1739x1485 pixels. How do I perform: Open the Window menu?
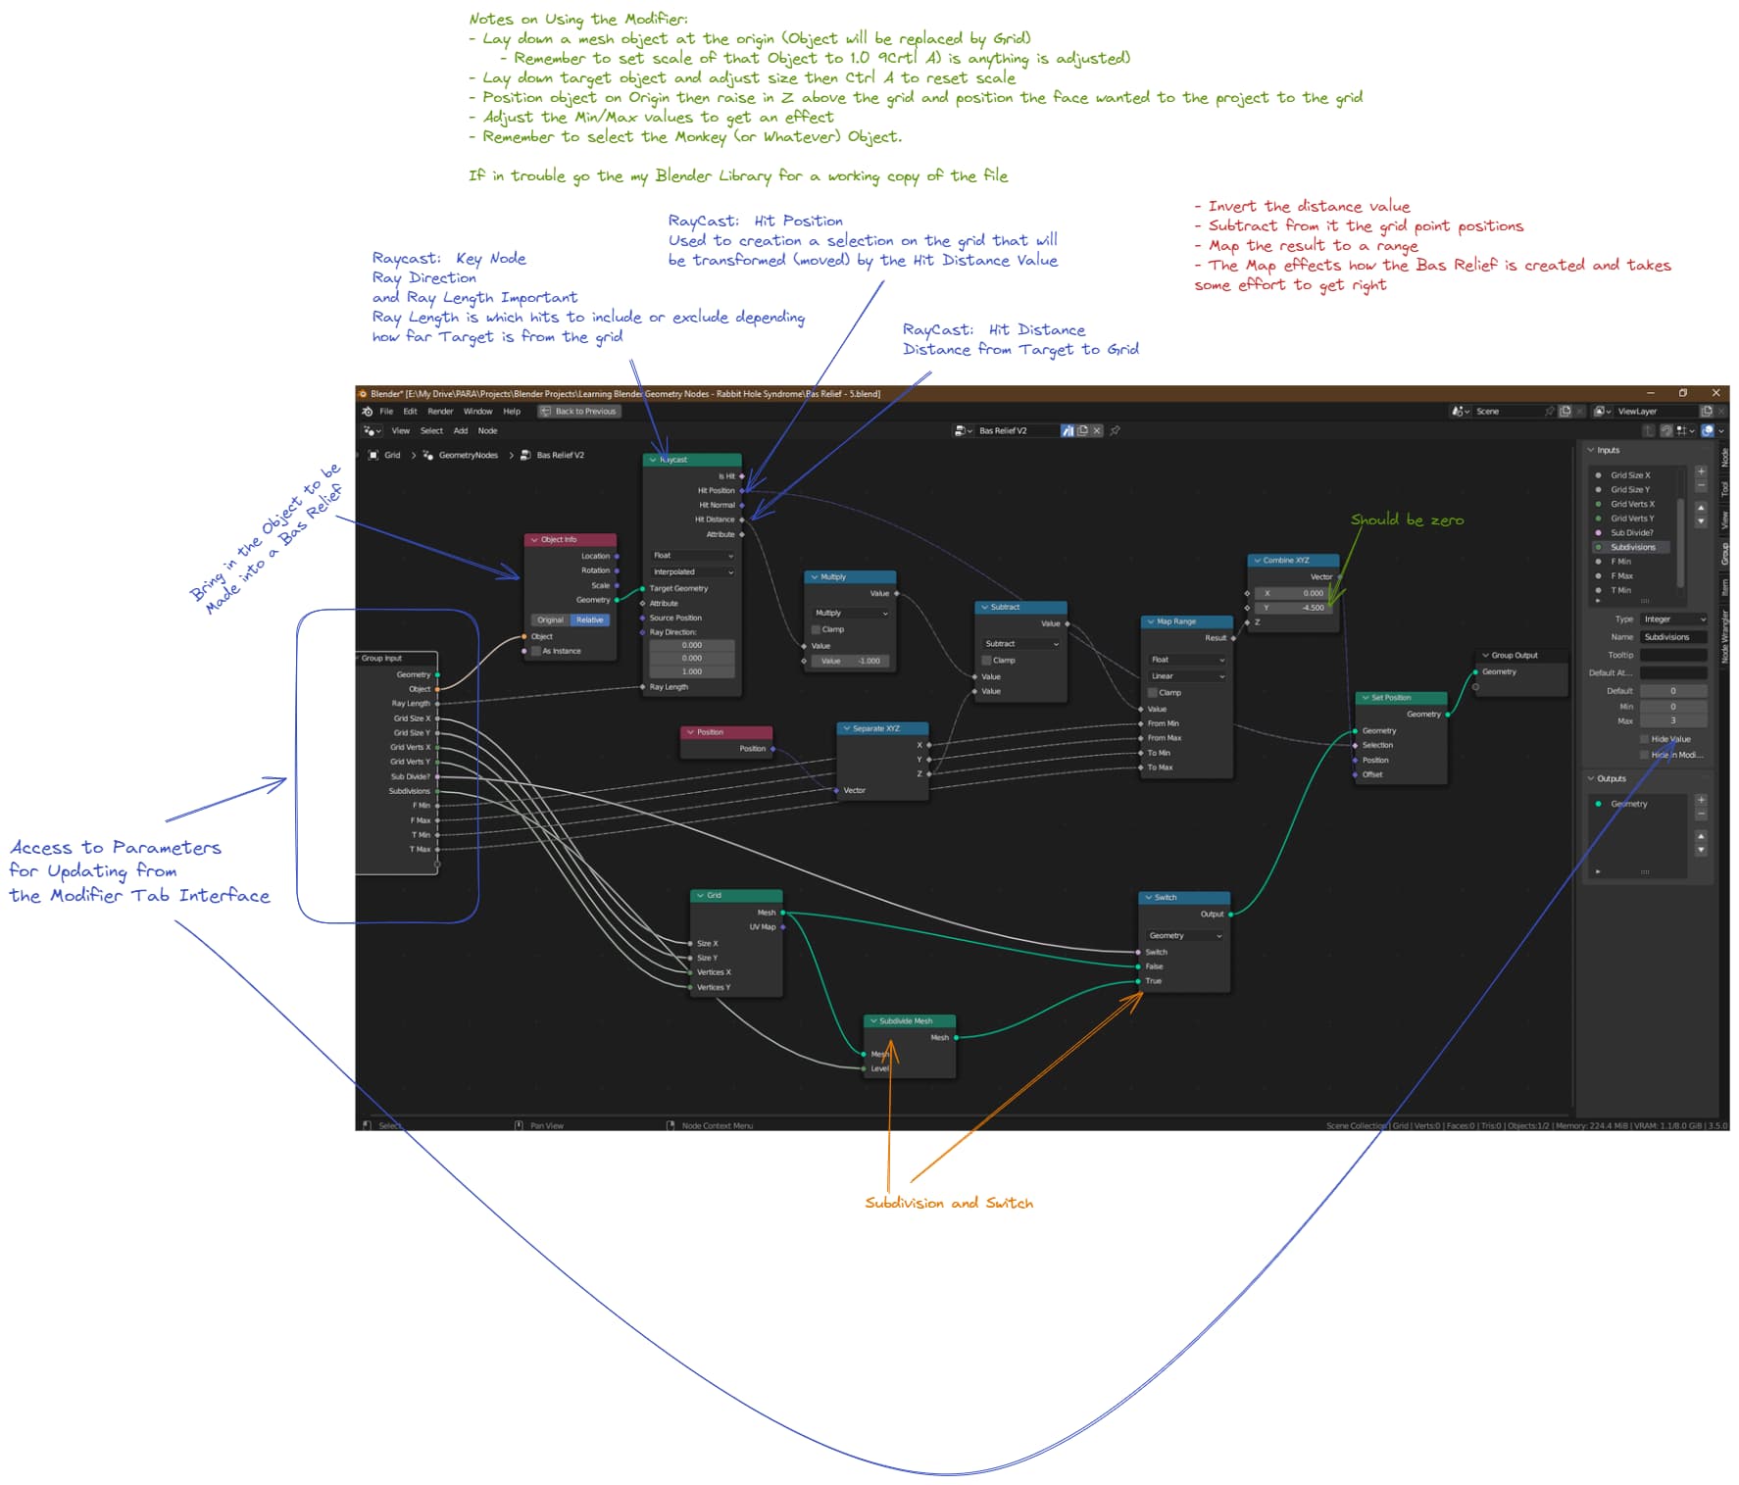tap(477, 412)
